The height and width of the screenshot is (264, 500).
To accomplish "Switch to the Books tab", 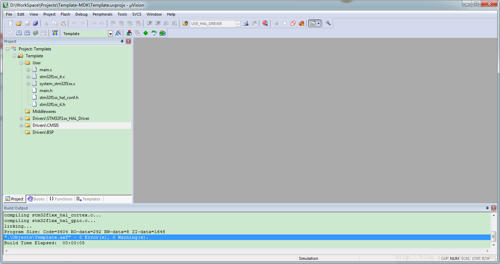I will pos(36,199).
